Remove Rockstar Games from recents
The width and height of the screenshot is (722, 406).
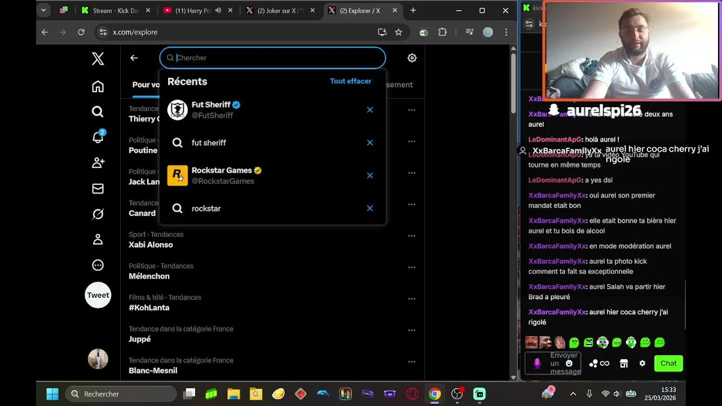tap(370, 175)
